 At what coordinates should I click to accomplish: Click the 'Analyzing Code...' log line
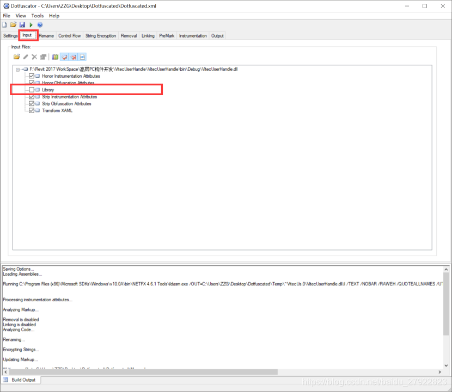click(x=19, y=330)
